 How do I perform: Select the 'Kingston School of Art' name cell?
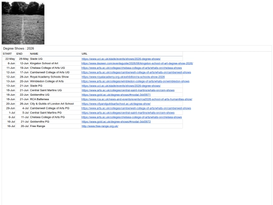click(55, 63)
